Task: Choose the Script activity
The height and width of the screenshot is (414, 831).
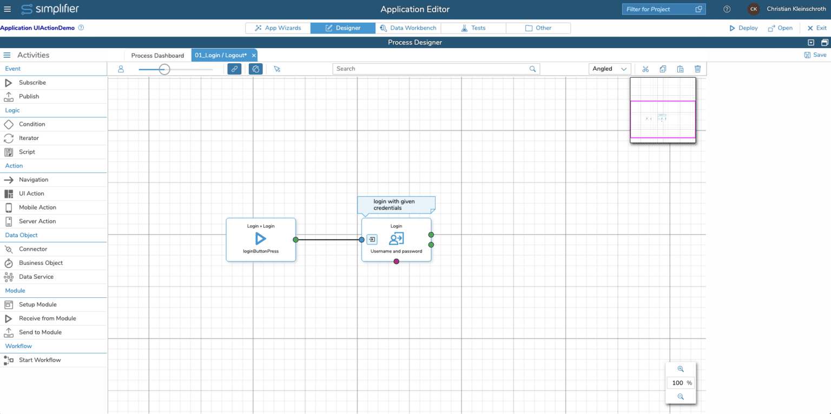Action: pyautogui.click(x=54, y=152)
